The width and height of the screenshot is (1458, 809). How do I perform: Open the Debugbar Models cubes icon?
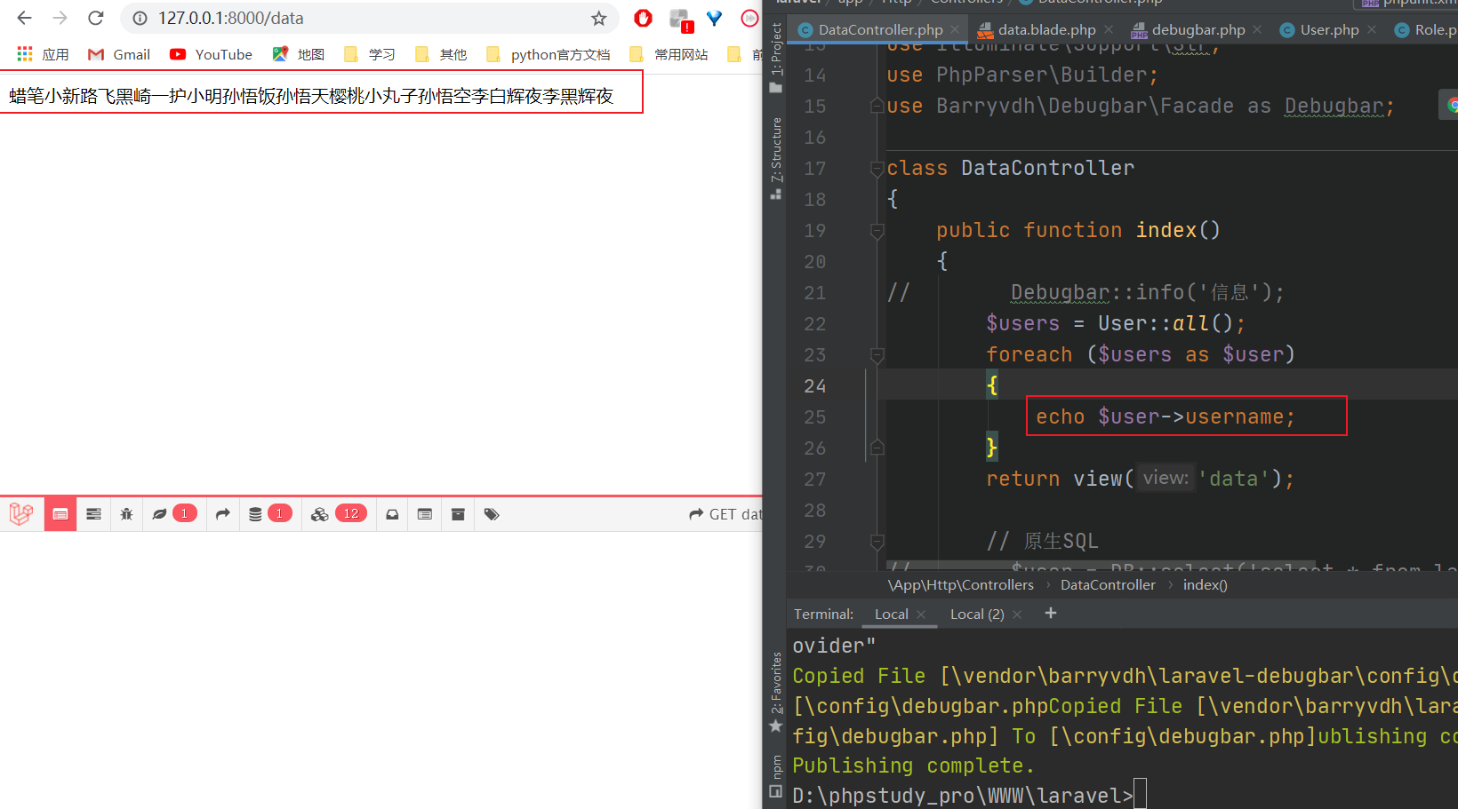pyautogui.click(x=320, y=514)
